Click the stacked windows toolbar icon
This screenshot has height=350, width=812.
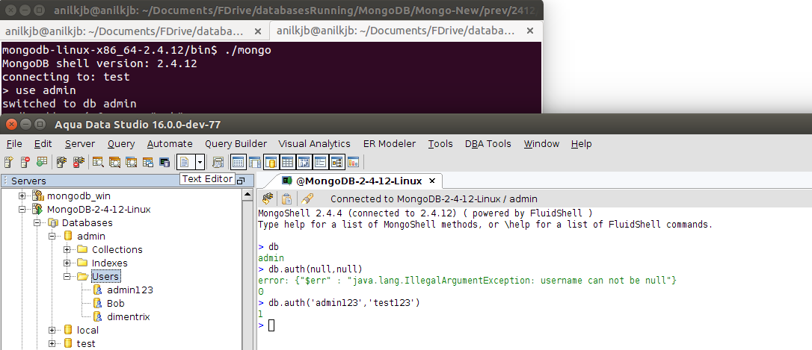click(x=148, y=162)
